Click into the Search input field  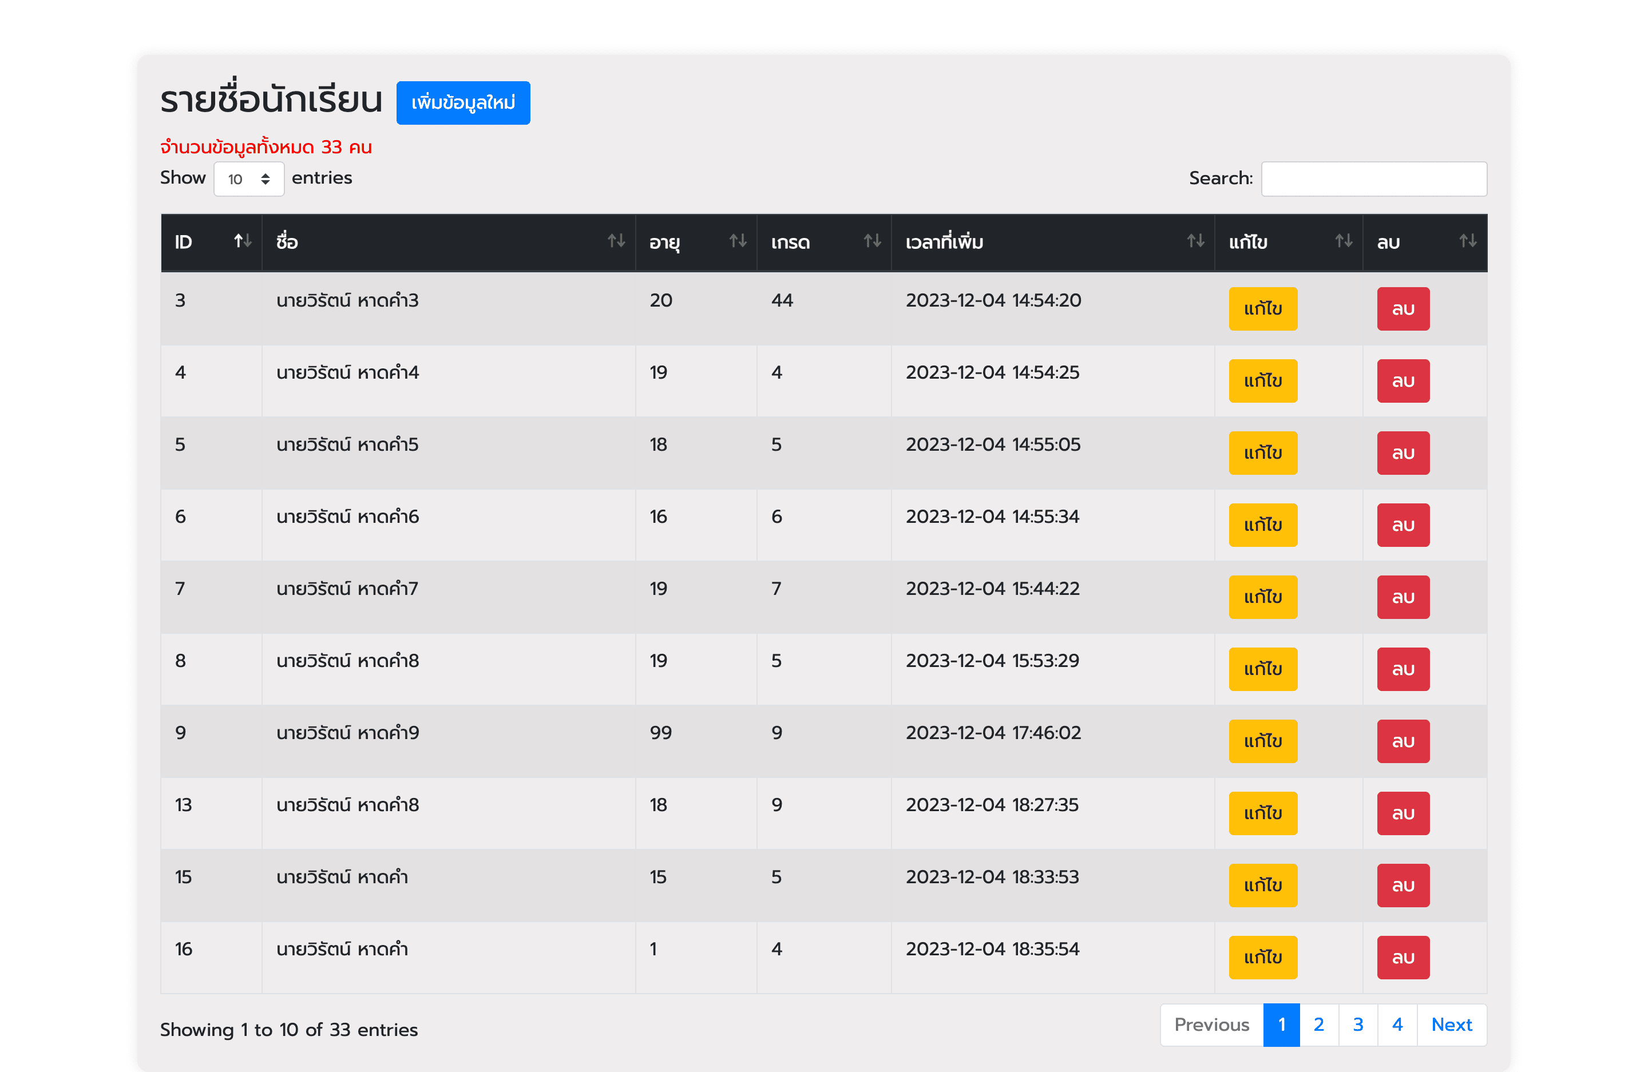(1373, 179)
